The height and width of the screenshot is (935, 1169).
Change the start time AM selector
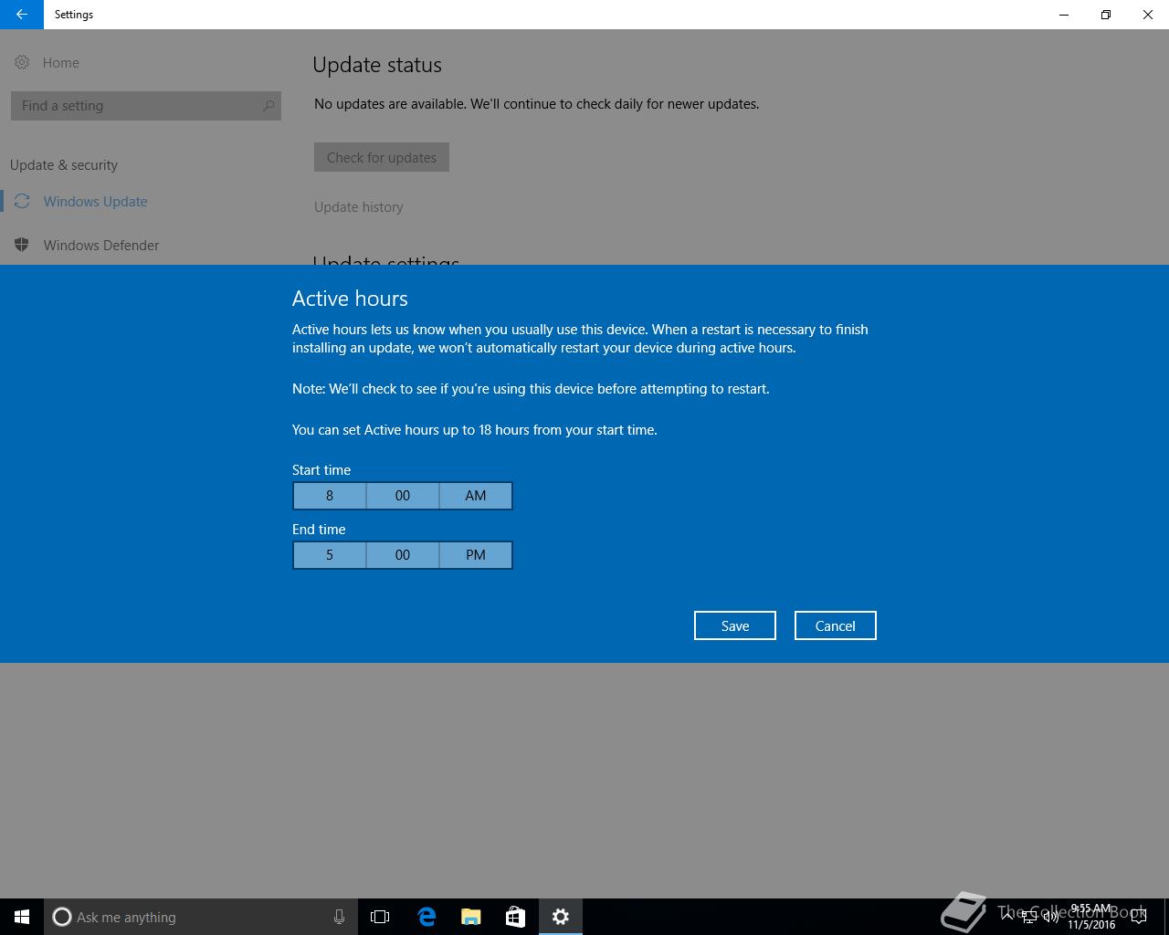pos(476,496)
